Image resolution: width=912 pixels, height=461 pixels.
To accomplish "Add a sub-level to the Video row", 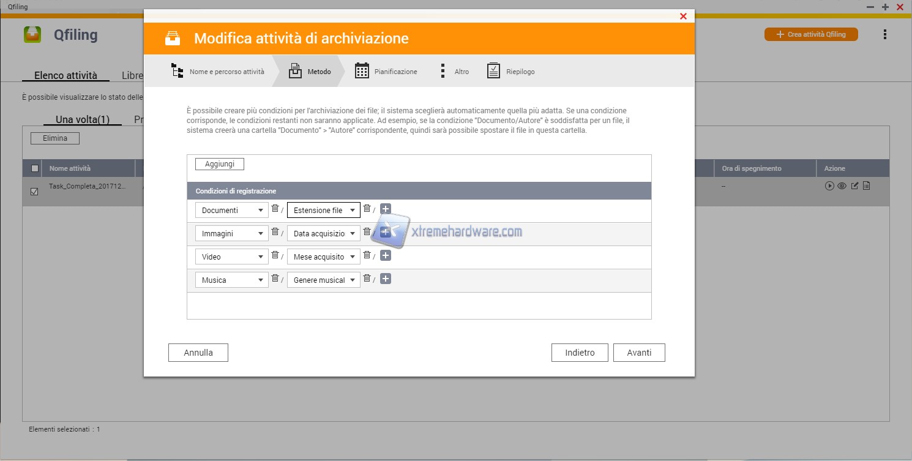I will click(x=386, y=256).
